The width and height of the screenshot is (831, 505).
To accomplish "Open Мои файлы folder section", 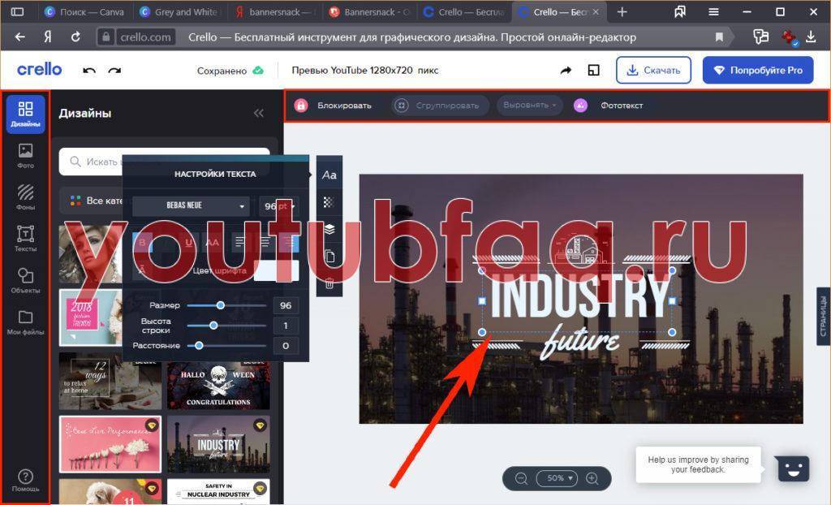I will (25, 322).
